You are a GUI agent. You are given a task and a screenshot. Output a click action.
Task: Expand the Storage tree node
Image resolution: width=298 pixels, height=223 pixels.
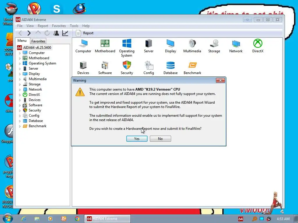pyautogui.click(x=20, y=84)
